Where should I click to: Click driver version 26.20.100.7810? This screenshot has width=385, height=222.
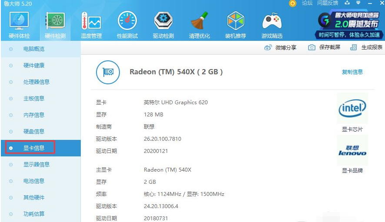(162, 139)
